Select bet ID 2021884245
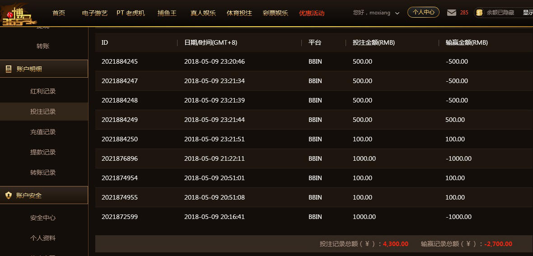 pos(120,61)
